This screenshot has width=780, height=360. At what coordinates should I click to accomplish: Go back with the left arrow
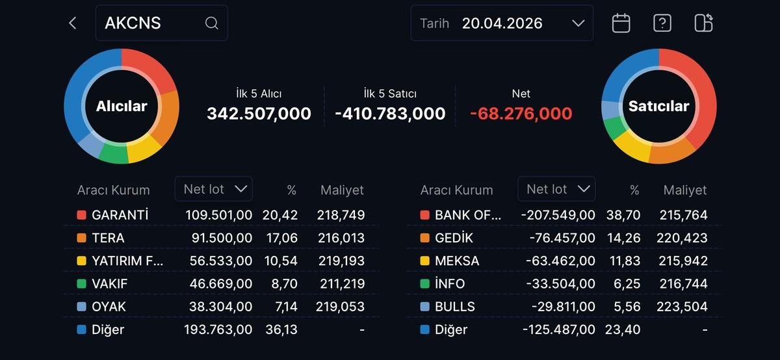[x=72, y=23]
